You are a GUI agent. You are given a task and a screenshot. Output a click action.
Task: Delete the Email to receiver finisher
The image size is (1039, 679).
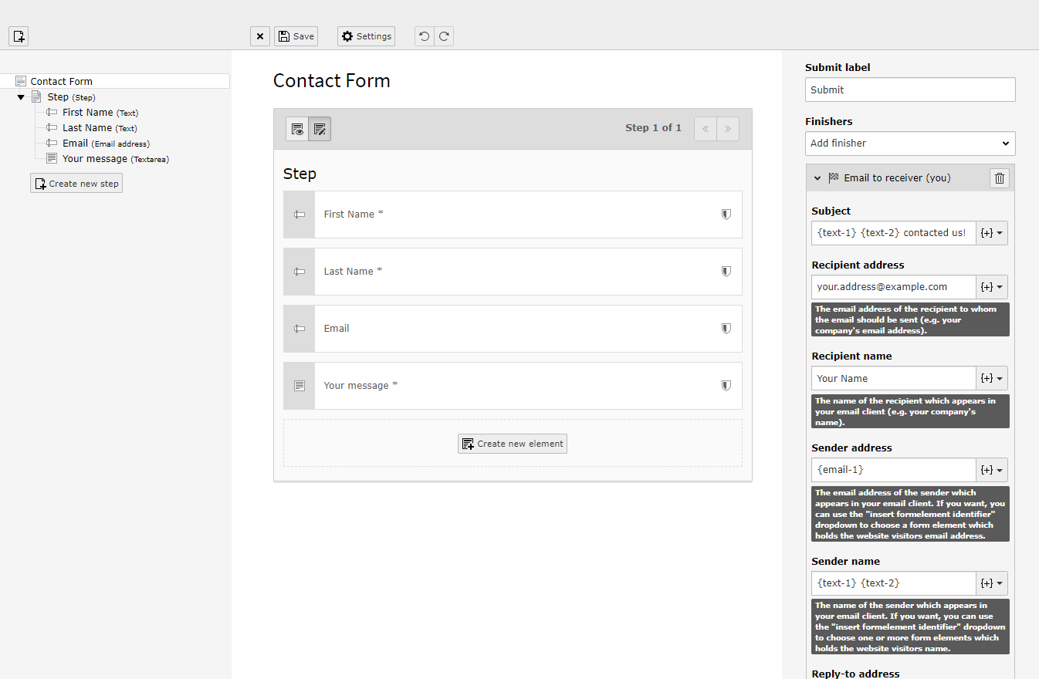[1000, 178]
